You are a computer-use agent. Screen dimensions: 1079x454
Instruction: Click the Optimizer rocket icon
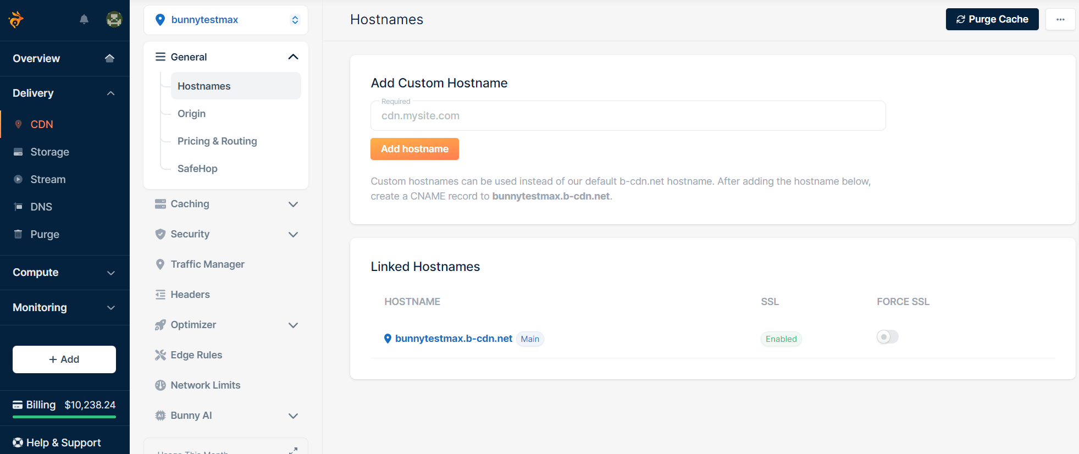tap(161, 325)
